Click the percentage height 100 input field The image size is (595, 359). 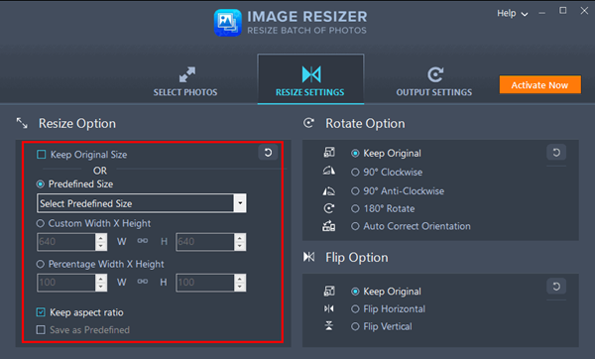coord(205,283)
